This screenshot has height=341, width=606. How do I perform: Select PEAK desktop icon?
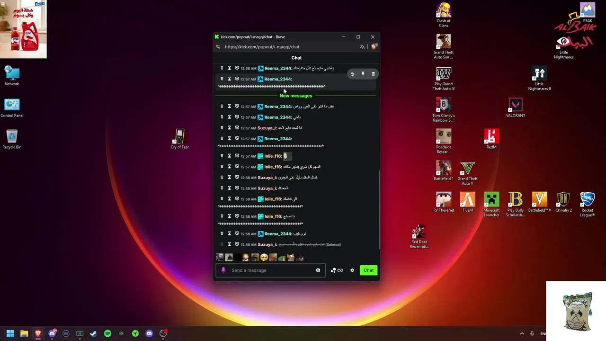pos(588,13)
